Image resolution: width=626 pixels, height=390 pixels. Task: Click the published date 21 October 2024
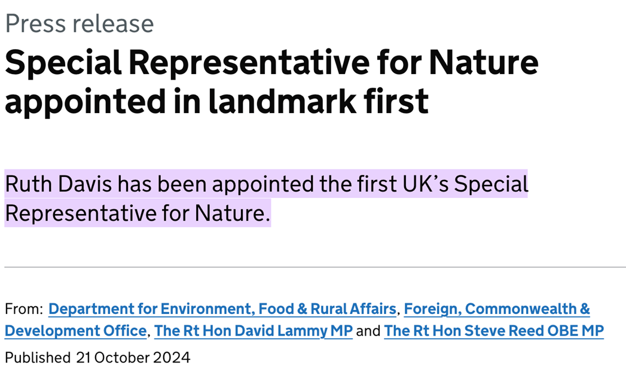[x=133, y=358]
